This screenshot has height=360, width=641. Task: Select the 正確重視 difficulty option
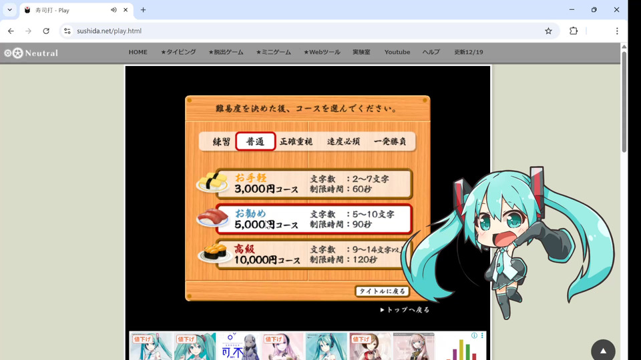[296, 141]
